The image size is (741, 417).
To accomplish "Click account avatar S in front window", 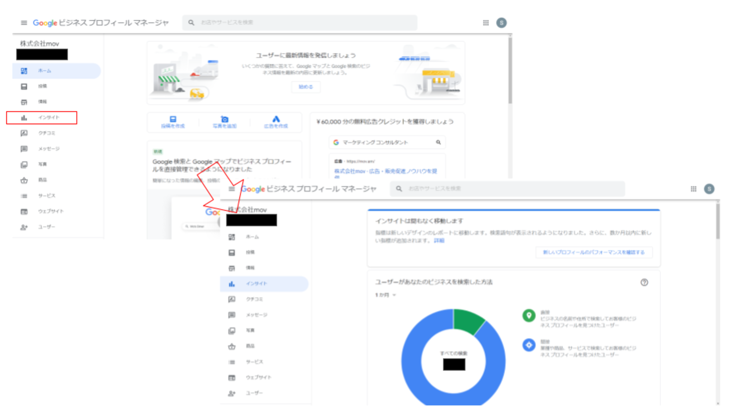I will 709,189.
